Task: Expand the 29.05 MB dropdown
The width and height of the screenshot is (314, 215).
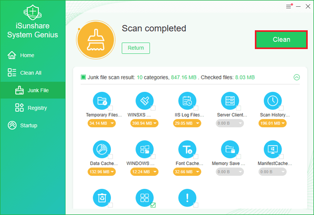Action: click(187, 123)
